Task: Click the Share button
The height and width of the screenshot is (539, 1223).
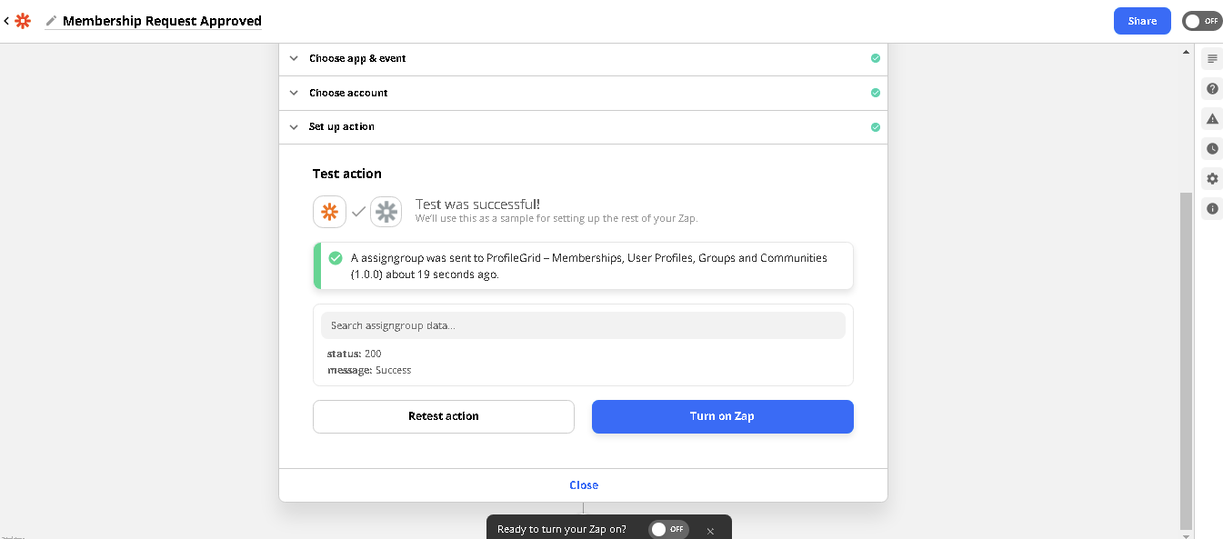Action: point(1142,21)
